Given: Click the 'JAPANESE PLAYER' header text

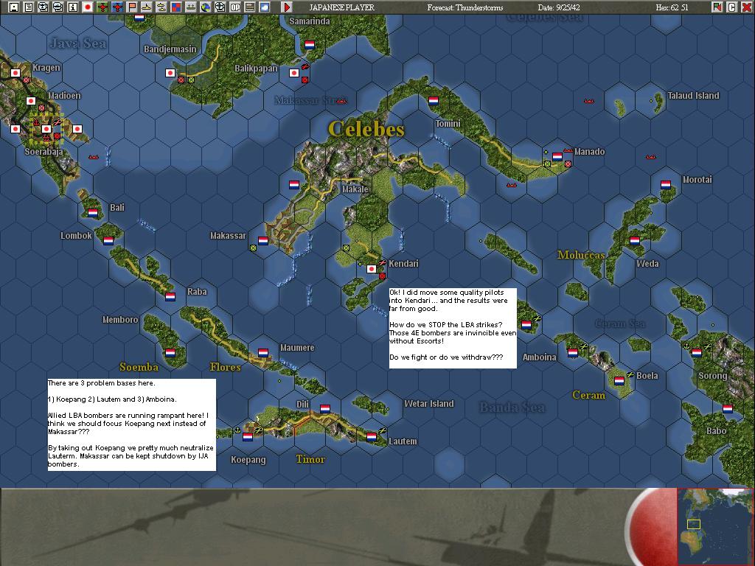Looking at the screenshot, I should point(341,7).
